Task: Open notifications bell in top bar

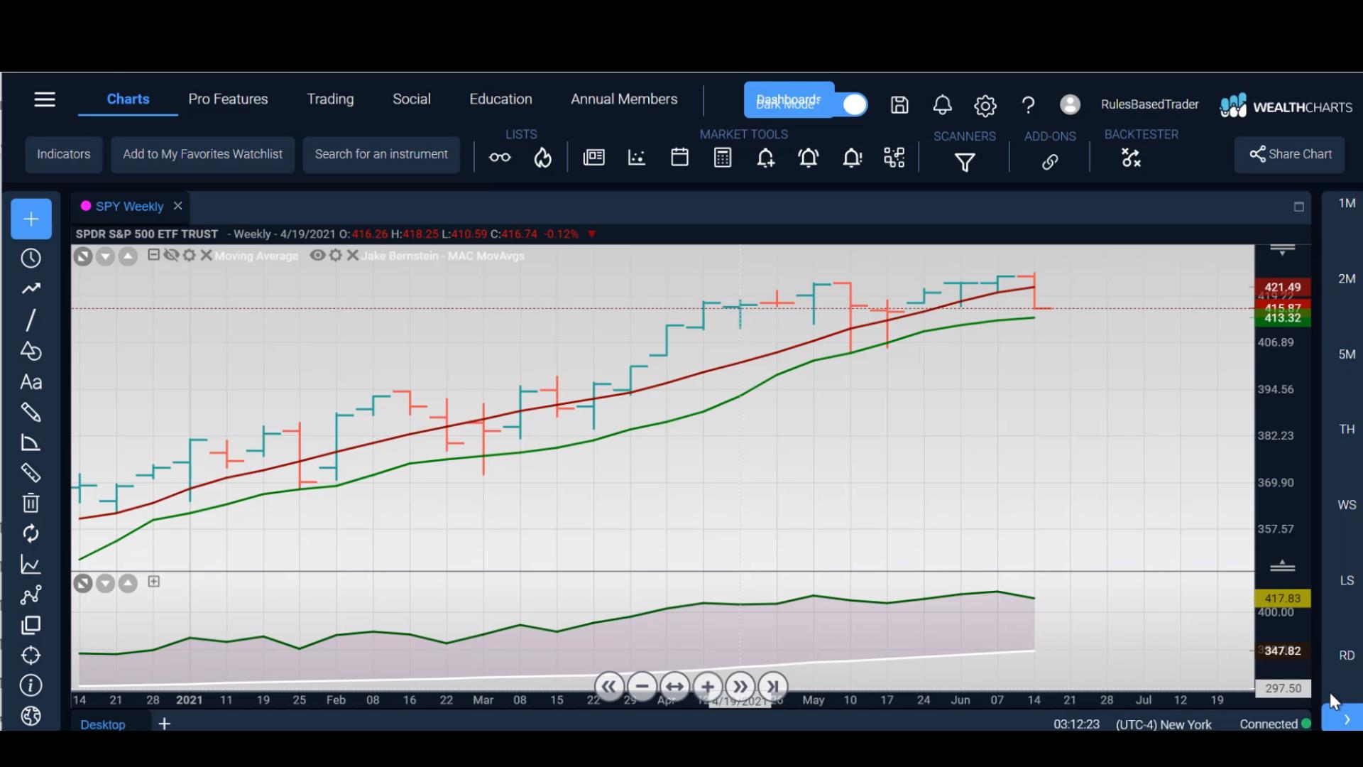Action: click(x=942, y=105)
